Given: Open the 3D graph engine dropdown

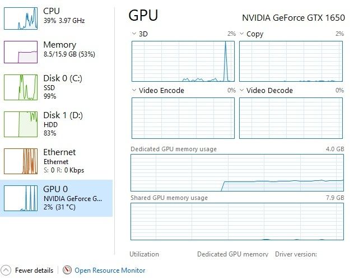Looking at the screenshot, I should [x=134, y=34].
